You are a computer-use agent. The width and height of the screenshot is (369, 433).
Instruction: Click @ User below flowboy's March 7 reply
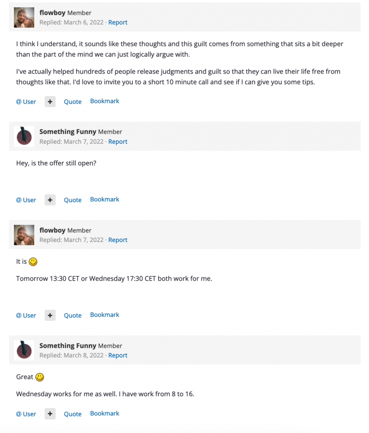[26, 316]
